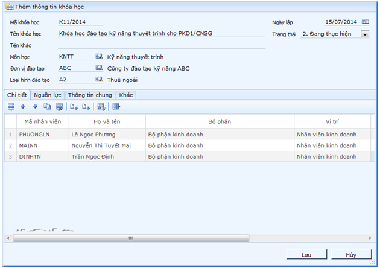
Task: Click the Hủy button
Action: tap(350, 255)
